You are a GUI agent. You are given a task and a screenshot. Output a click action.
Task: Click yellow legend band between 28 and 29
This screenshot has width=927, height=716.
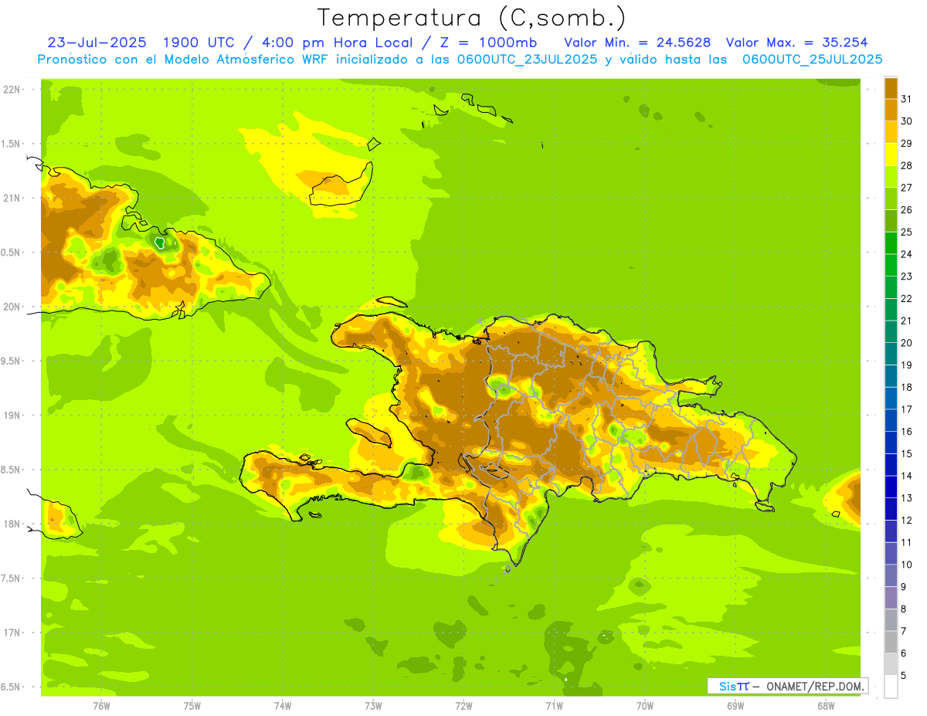tap(891, 154)
